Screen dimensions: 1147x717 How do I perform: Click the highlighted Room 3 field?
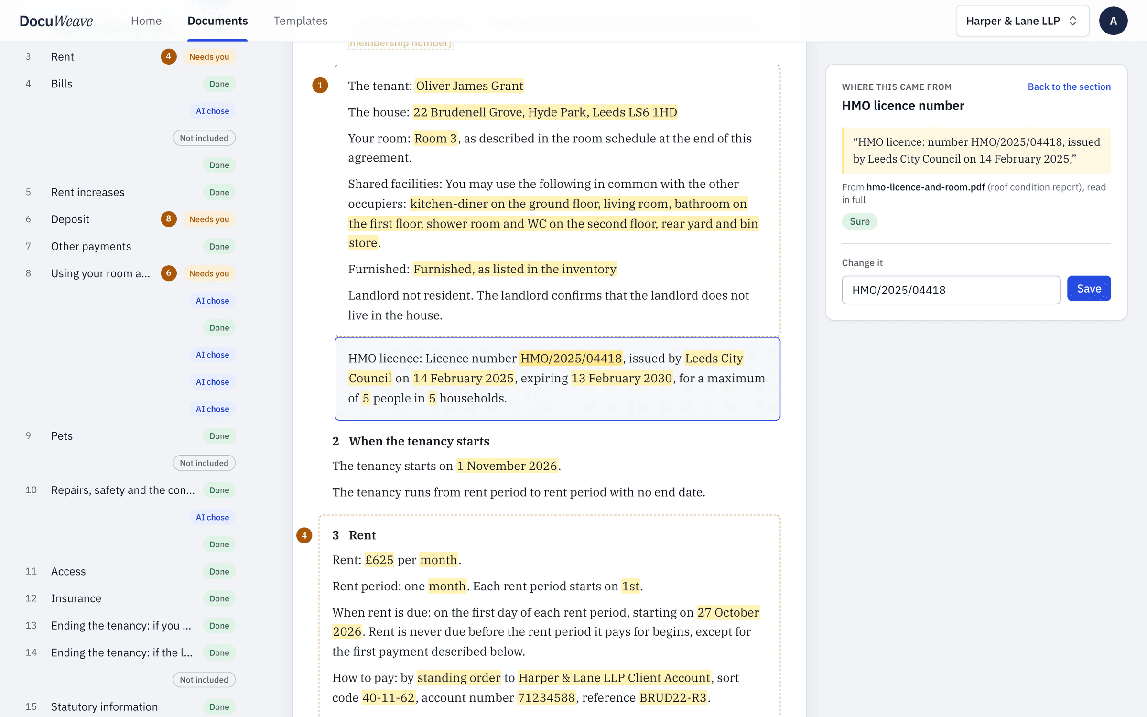click(x=435, y=138)
